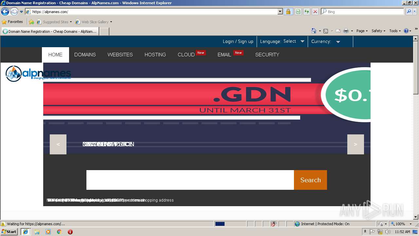Click the warning icon in status bar
Image resolution: width=419 pixels, height=236 pixels.
point(4,224)
